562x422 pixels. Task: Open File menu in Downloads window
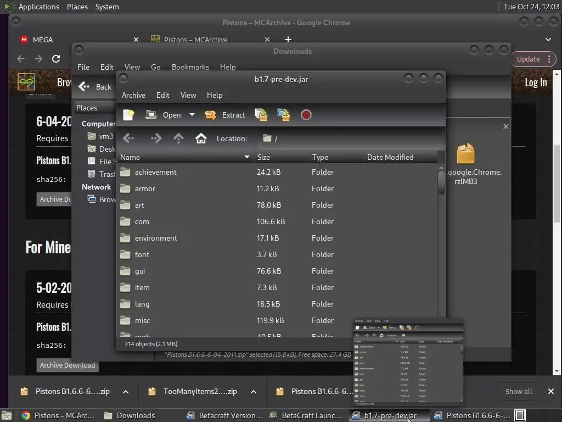click(x=83, y=67)
